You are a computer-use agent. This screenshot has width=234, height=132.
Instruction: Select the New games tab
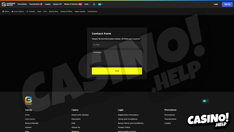39,11
